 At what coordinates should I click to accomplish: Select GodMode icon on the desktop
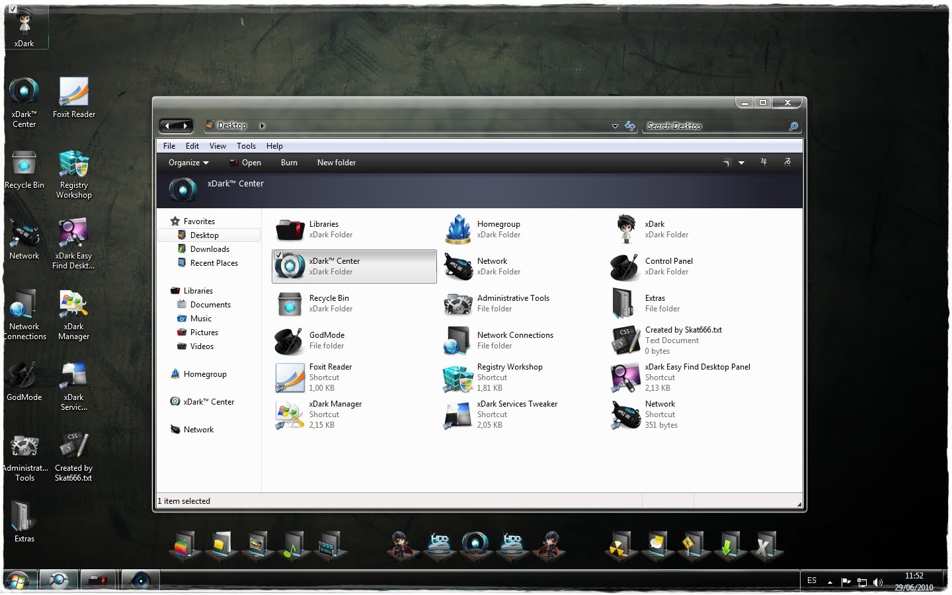pyautogui.click(x=24, y=381)
